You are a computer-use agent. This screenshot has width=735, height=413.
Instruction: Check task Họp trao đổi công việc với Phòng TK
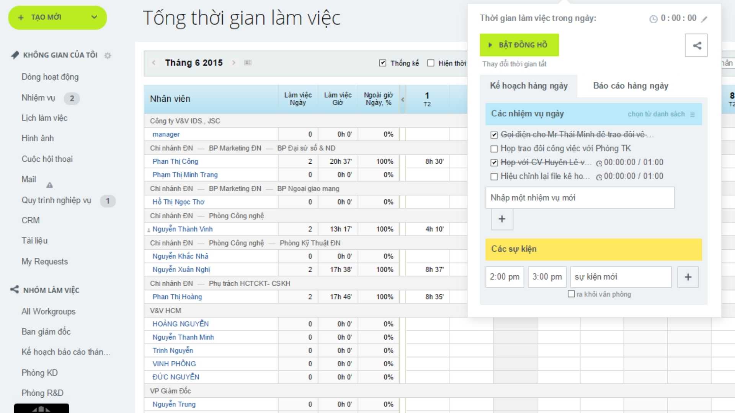pyautogui.click(x=494, y=149)
